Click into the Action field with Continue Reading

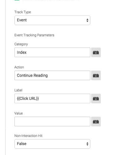point(52,75)
